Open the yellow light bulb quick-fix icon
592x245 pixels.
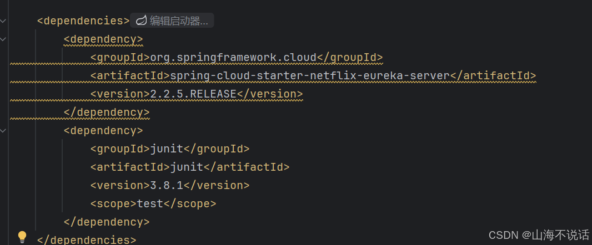point(22,237)
